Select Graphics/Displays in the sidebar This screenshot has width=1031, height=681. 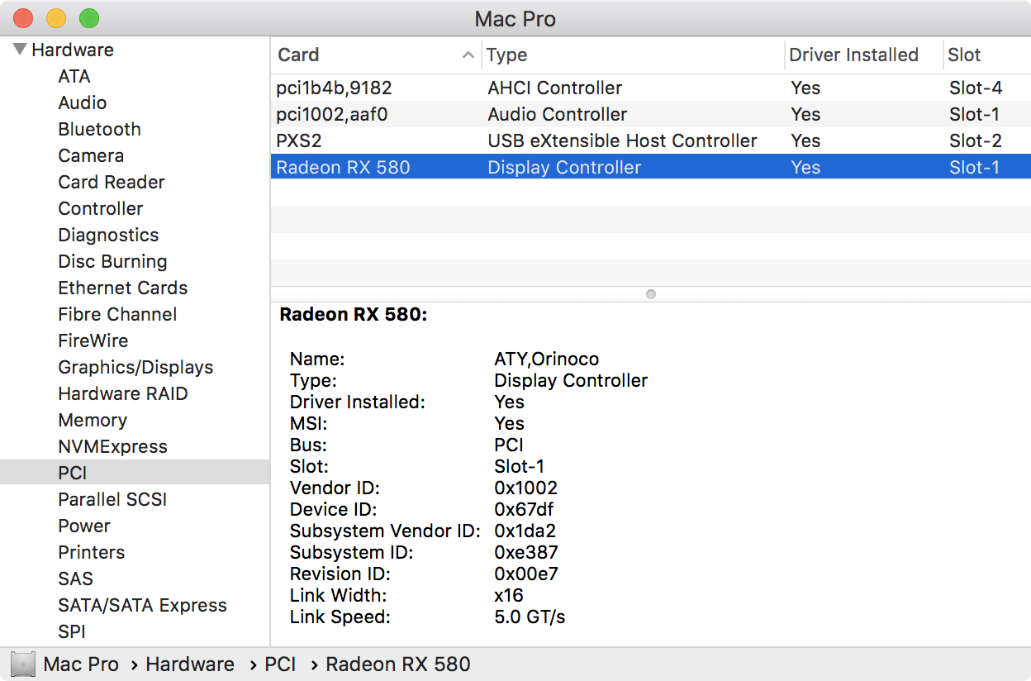pos(135,367)
